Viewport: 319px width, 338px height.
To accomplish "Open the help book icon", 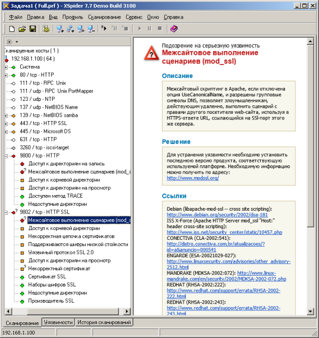I will click(x=174, y=29).
